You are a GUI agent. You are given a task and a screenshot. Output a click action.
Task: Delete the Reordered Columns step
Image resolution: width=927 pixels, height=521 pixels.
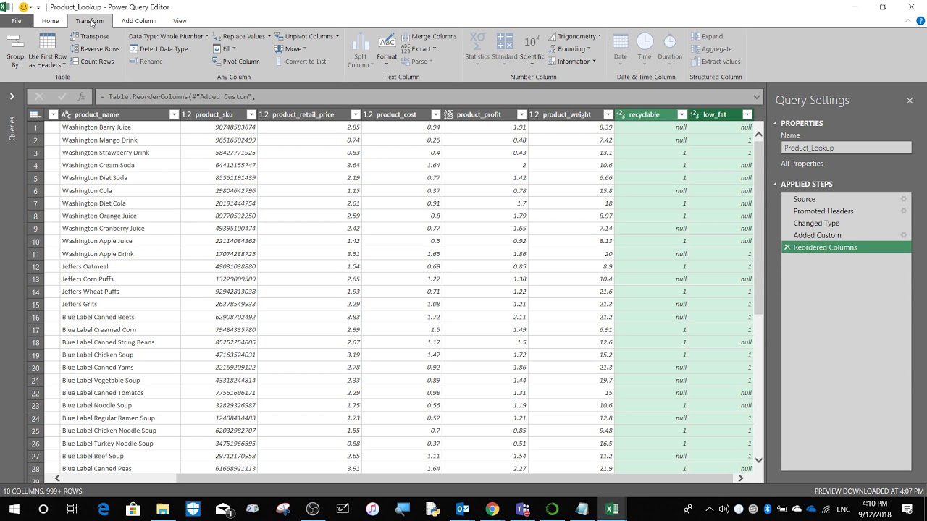(x=787, y=247)
